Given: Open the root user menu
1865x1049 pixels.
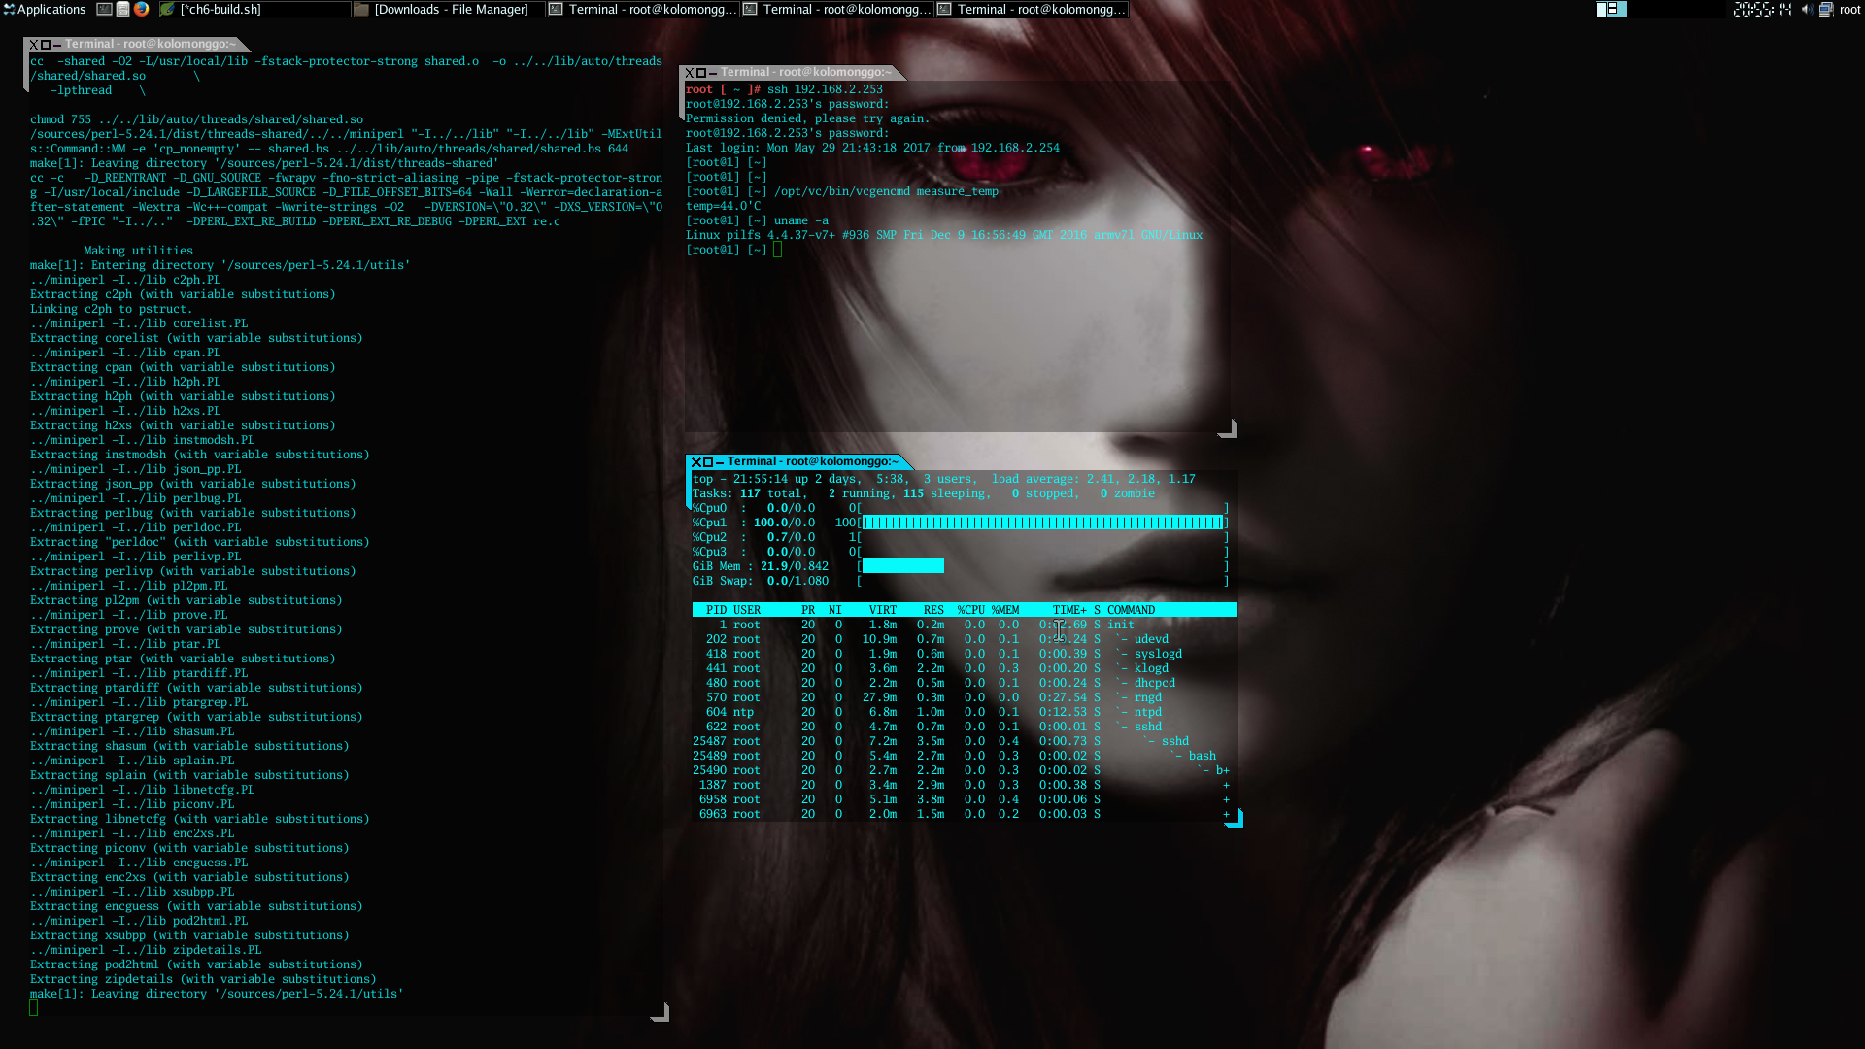Looking at the screenshot, I should [1850, 9].
